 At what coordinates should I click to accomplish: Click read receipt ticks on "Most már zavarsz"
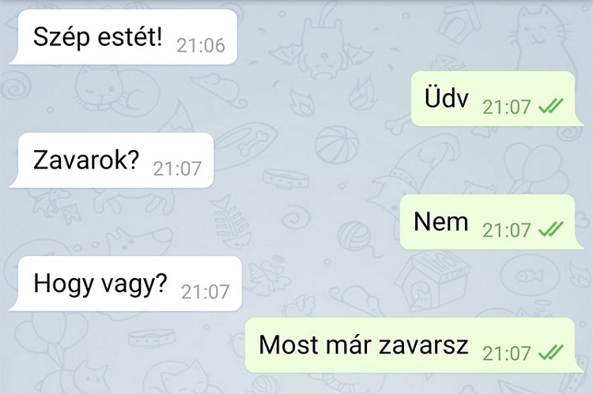(550, 352)
